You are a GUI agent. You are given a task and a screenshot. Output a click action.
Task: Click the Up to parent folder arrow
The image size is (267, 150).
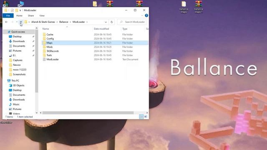click(x=21, y=22)
